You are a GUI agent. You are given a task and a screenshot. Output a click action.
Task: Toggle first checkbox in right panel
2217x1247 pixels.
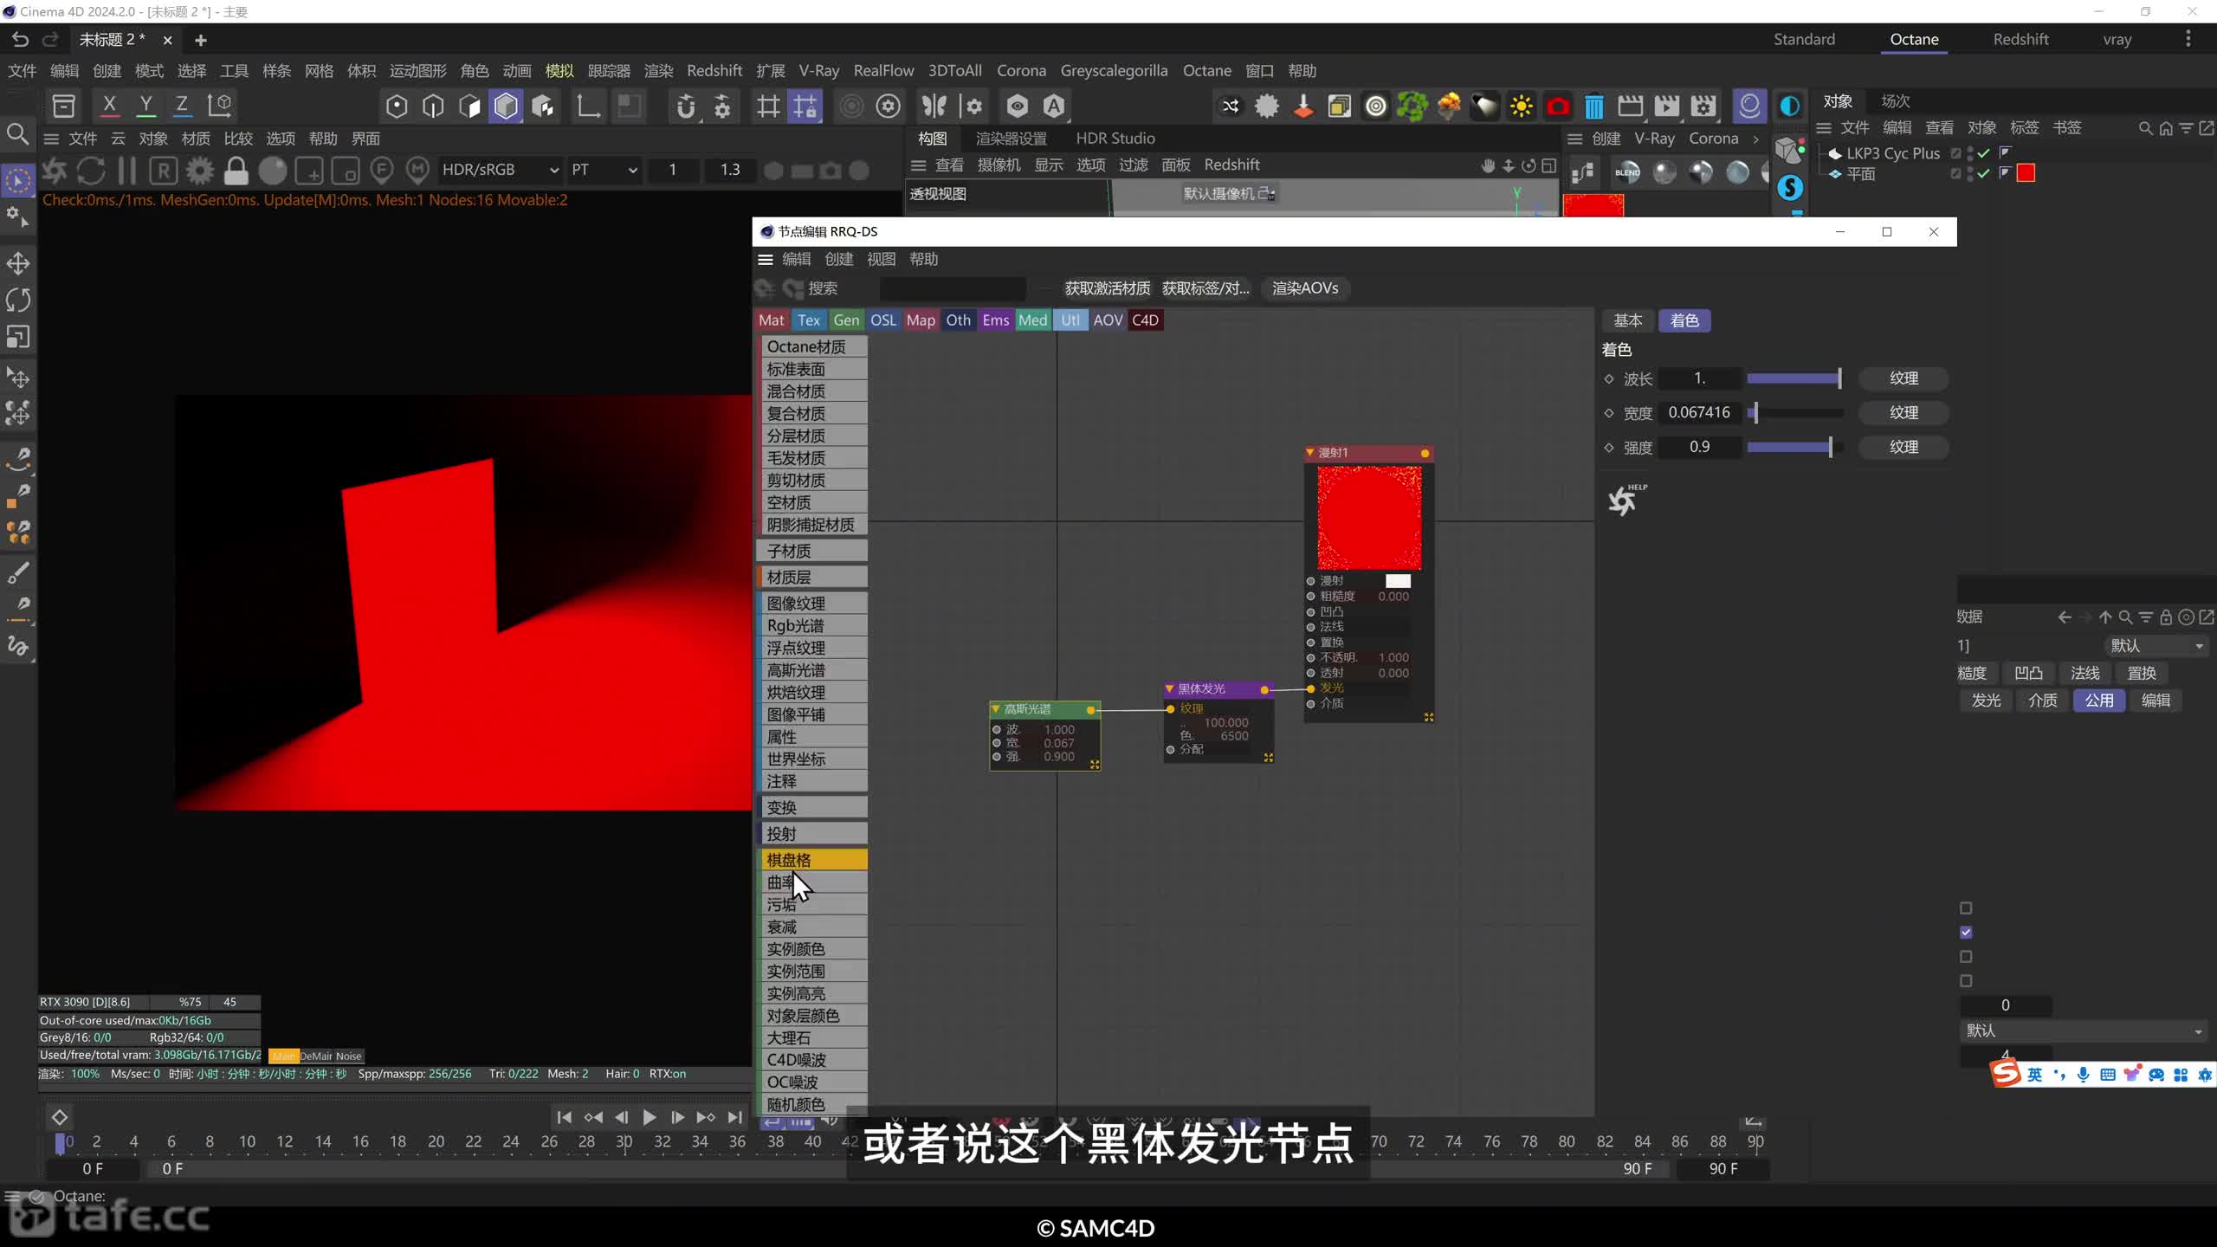tap(1966, 908)
